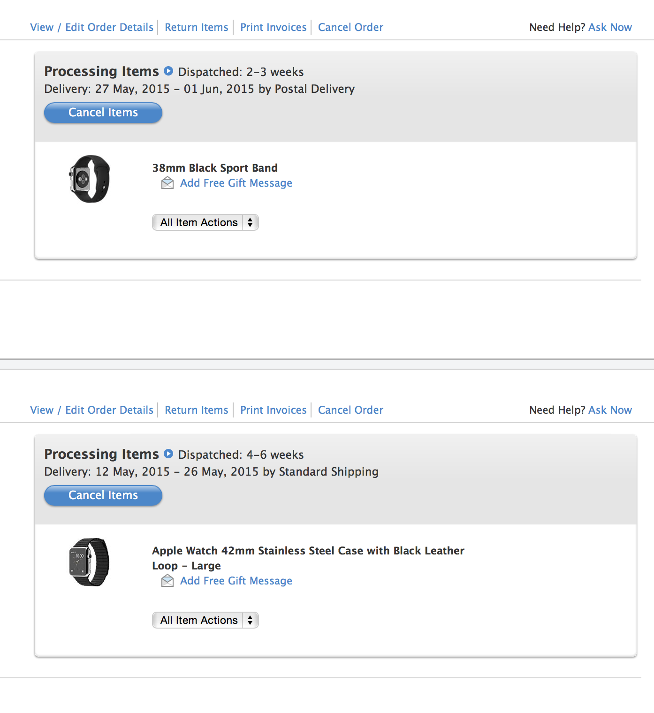Screen dimensions: 654x713
Task: Click Cancel Items button for Apple Watch order
Action: pos(103,495)
